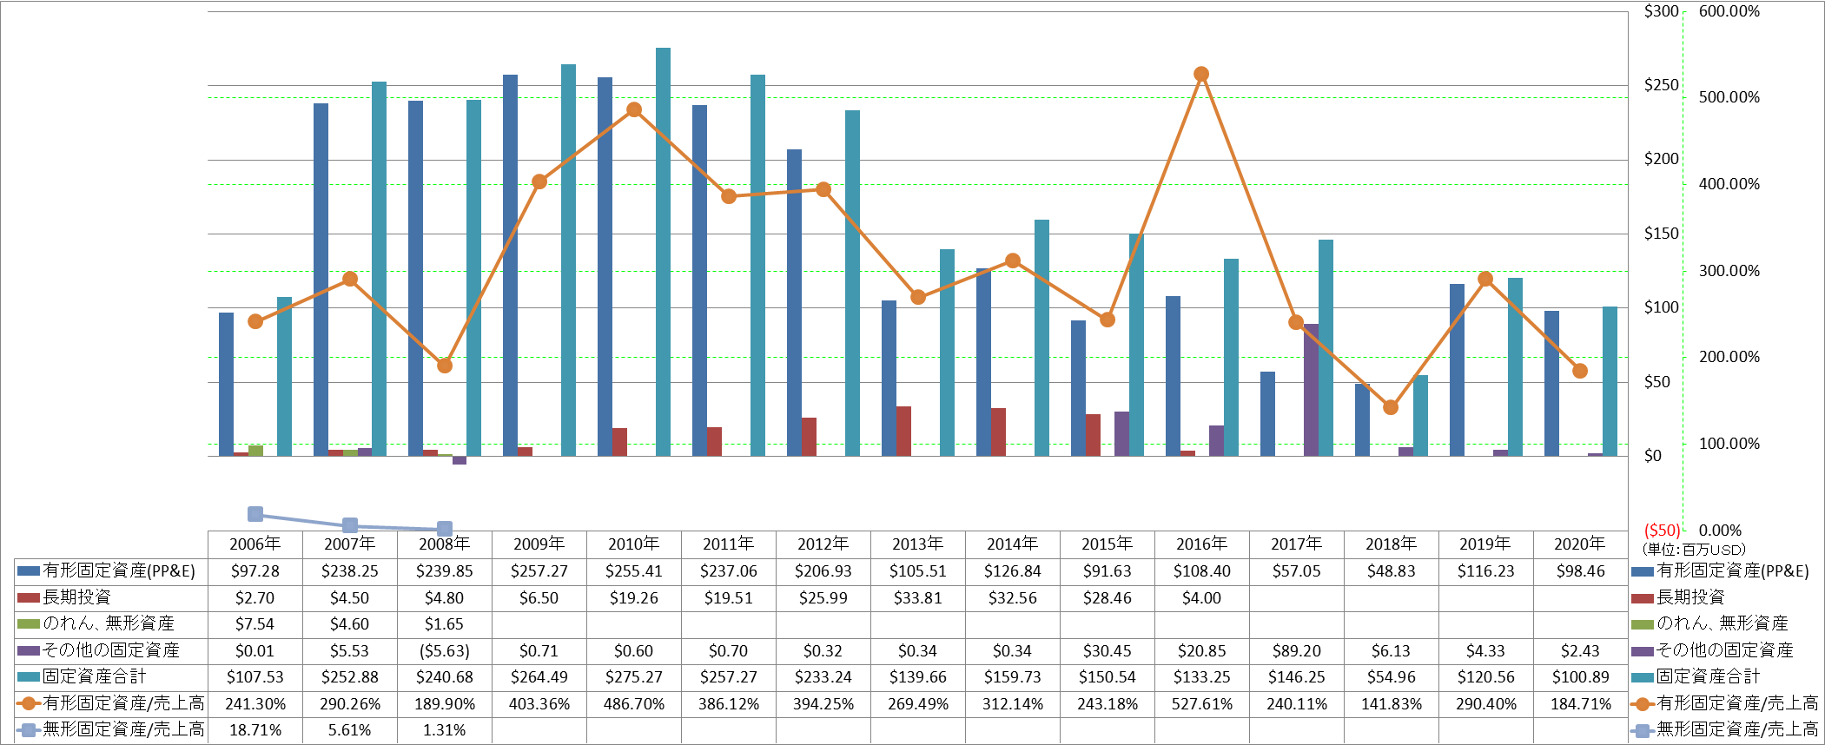This screenshot has width=1825, height=745.
Task: Click the left 有形固定資産(PP&E) row label
Action: coord(119,570)
